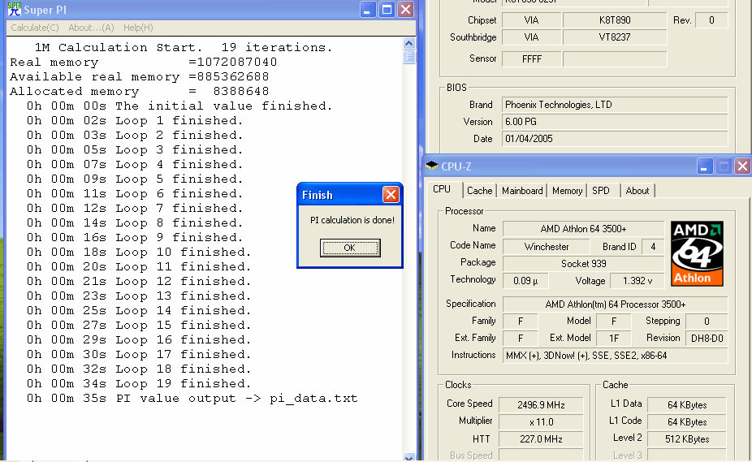Close the Finish dialog with the X

(391, 195)
